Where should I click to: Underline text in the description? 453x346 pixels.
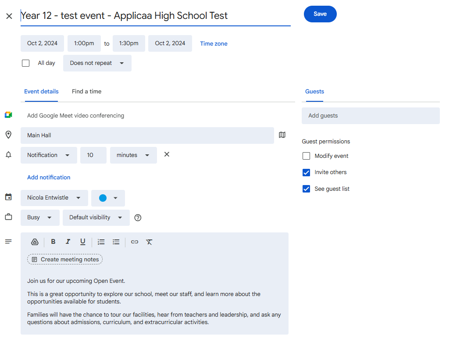click(83, 242)
